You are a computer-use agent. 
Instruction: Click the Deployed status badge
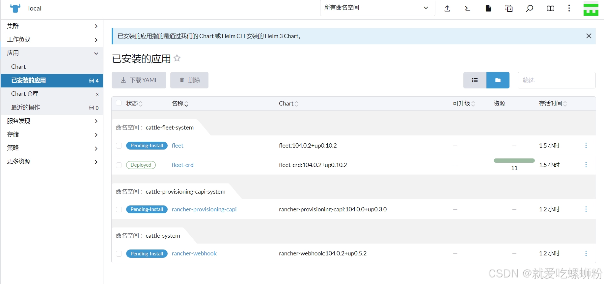click(141, 165)
